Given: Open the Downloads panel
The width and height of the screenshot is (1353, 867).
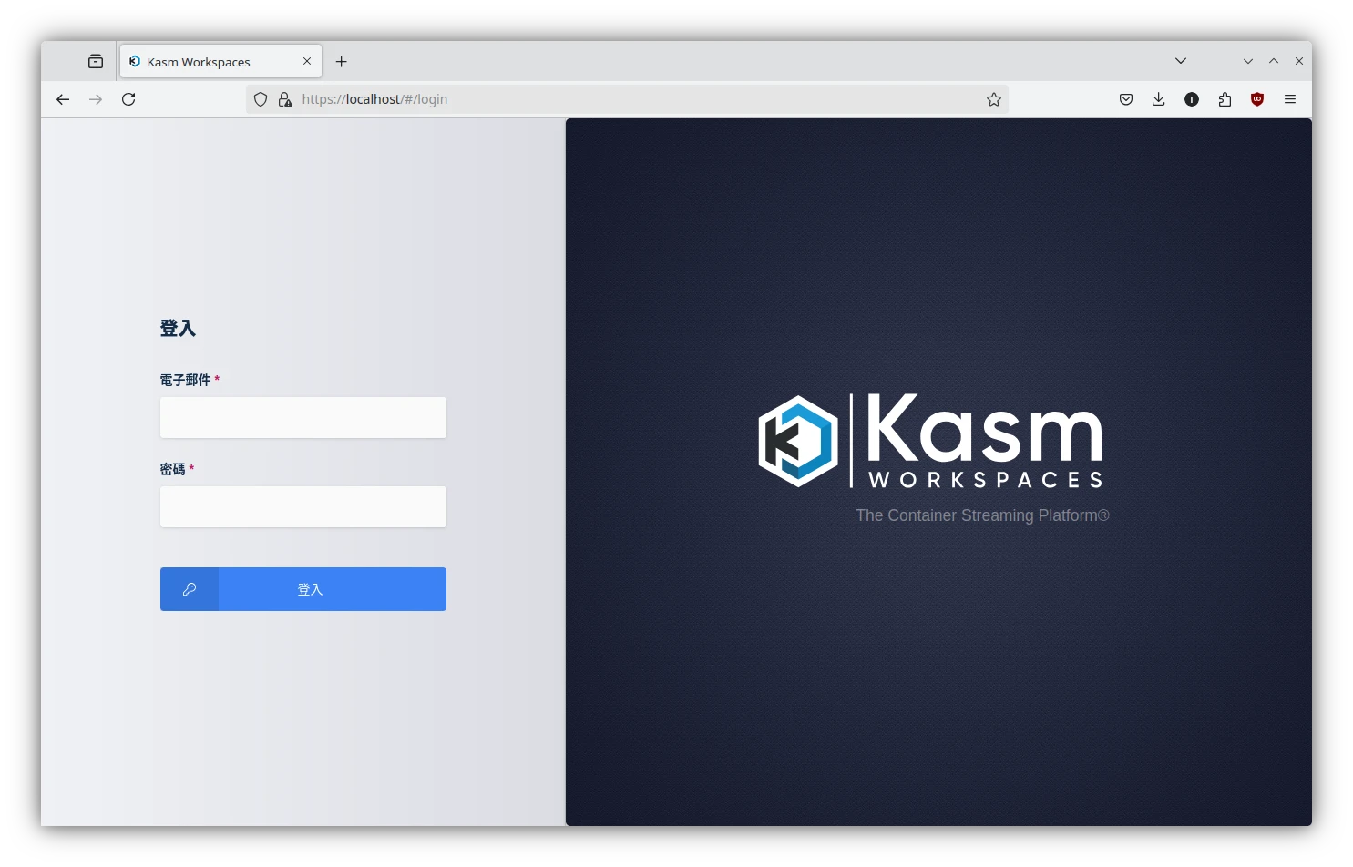Looking at the screenshot, I should click(1159, 99).
